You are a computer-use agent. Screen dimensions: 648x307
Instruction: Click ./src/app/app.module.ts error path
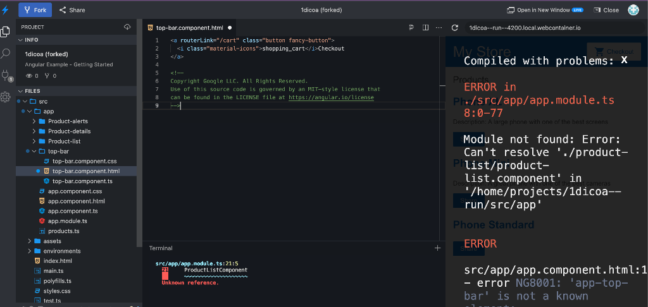pos(539,100)
